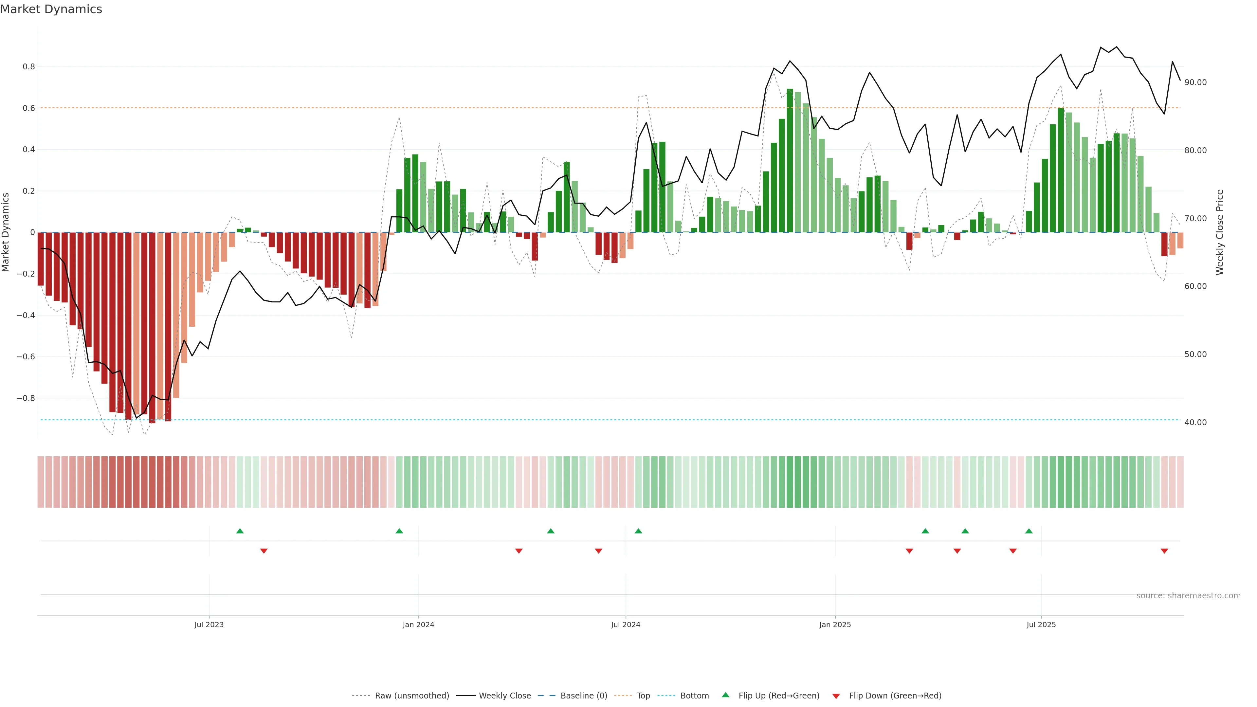
Task: Toggle the Bottom legend entry
Action: click(x=694, y=696)
